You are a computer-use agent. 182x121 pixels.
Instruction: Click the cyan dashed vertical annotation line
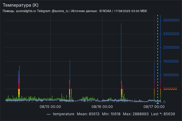click(158, 58)
